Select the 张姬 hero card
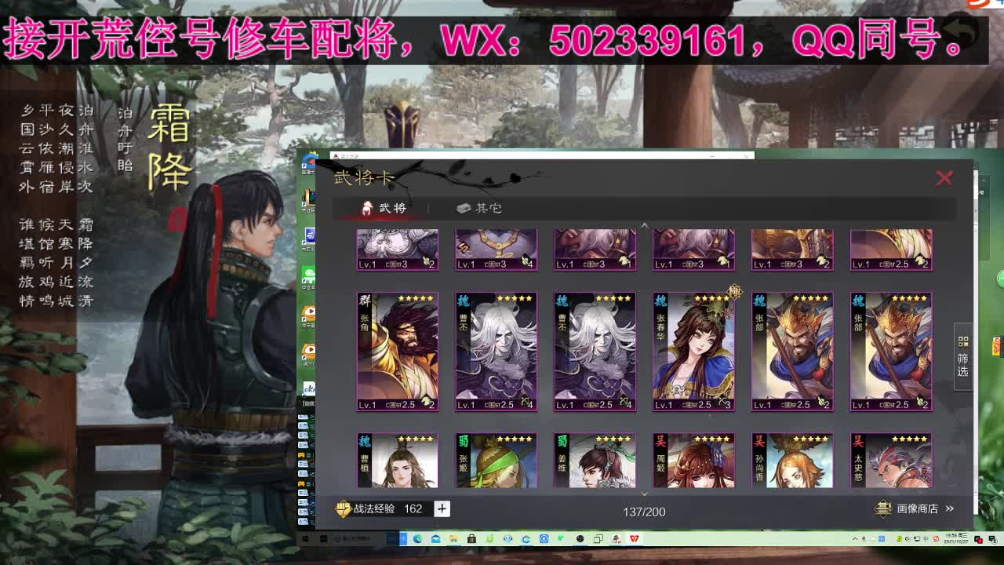The height and width of the screenshot is (565, 1004). pyautogui.click(x=497, y=461)
